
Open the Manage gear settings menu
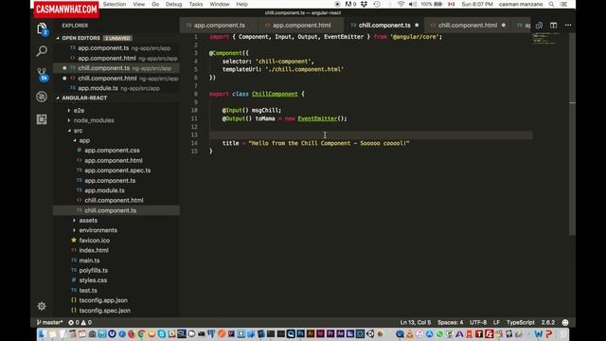coord(42,306)
